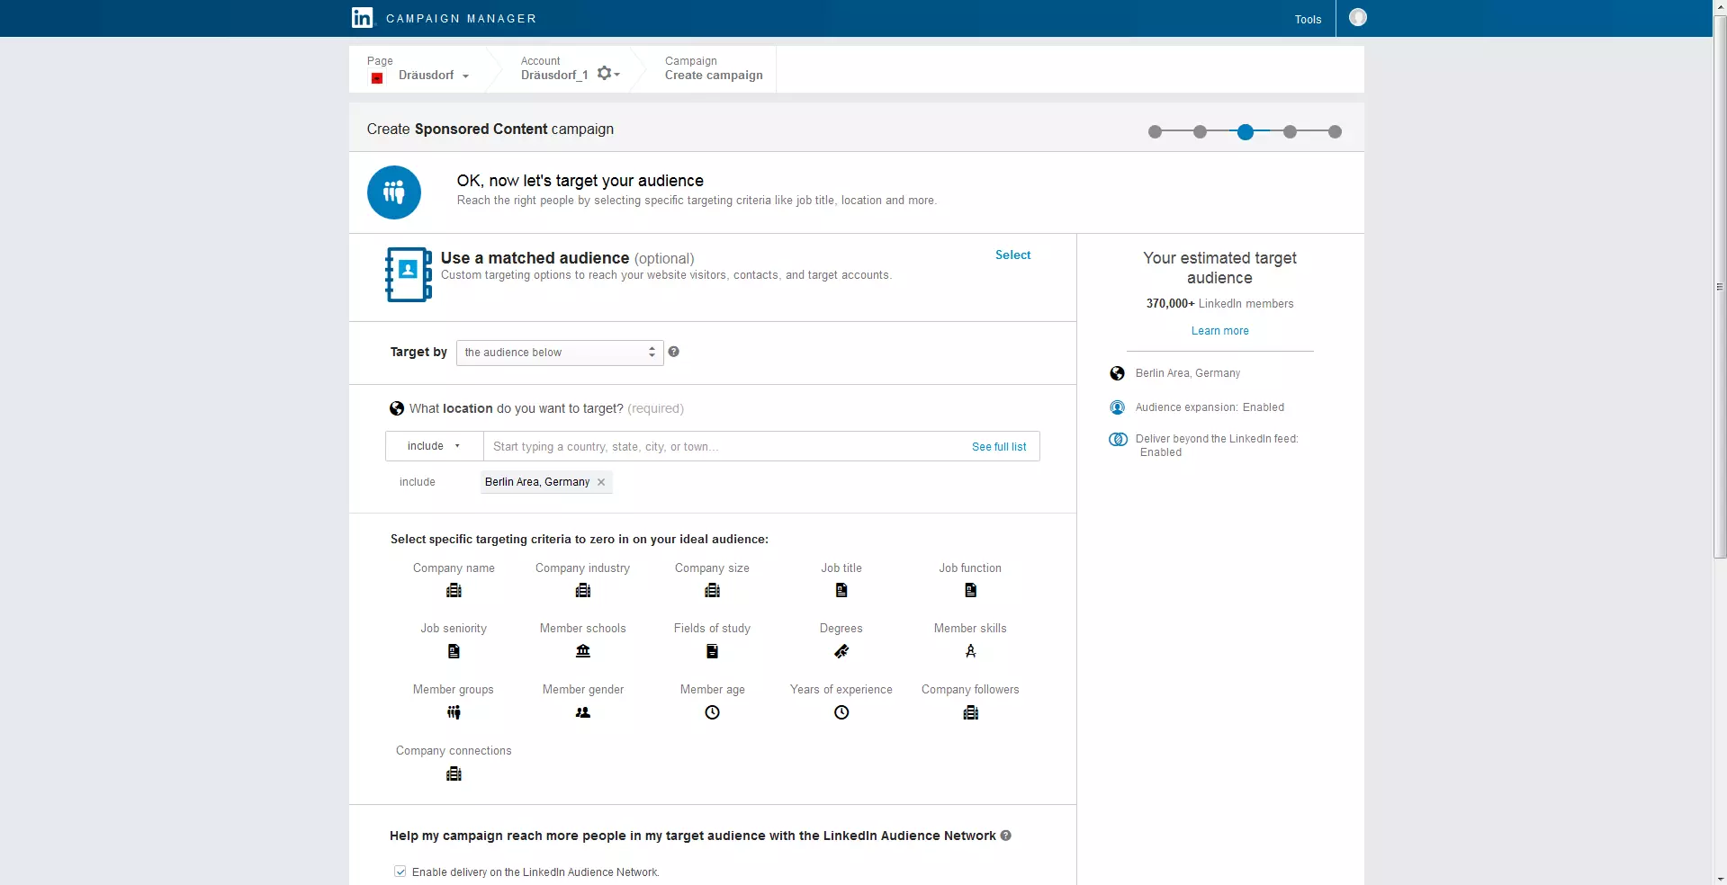Click the Audience expansion icon in summary
The height and width of the screenshot is (885, 1727).
pyautogui.click(x=1117, y=407)
